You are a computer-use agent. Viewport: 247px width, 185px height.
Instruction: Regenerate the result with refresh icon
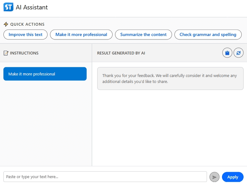coord(239,53)
